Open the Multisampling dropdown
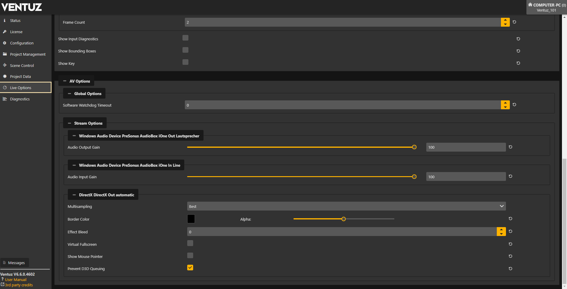Viewport: 567px width, 289px height. pyautogui.click(x=346, y=206)
